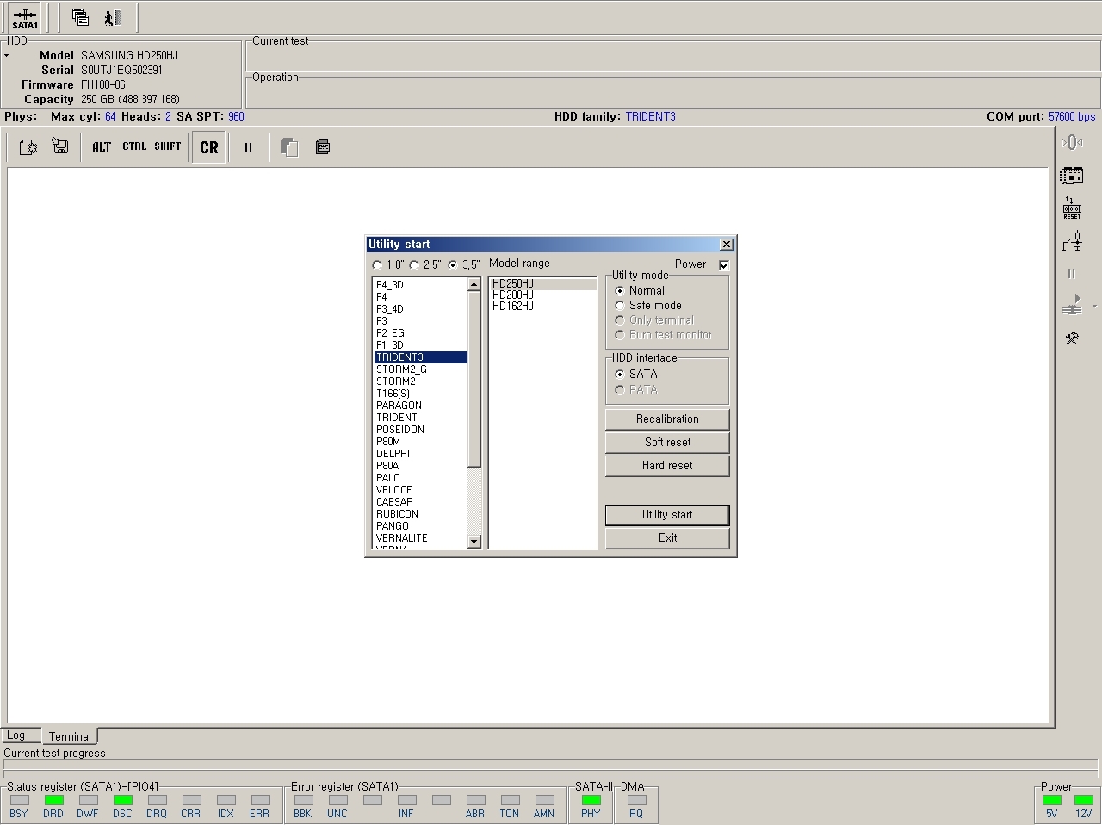Viewport: 1102px width, 825px height.
Task: Switch to the Terminal tab
Action: (70, 736)
